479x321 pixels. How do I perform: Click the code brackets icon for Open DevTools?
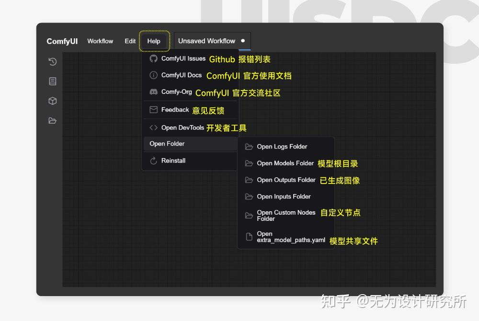click(x=153, y=127)
